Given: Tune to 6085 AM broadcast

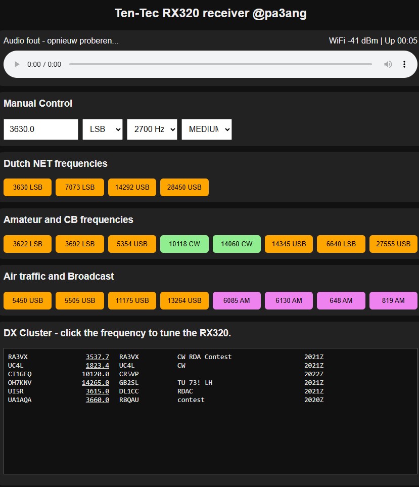Looking at the screenshot, I should (237, 301).
